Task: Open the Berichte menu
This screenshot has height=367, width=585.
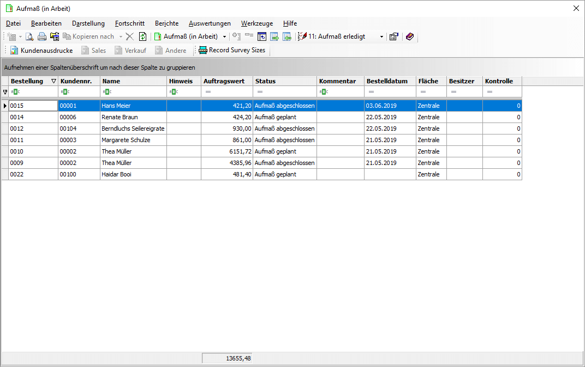Action: coord(167,23)
